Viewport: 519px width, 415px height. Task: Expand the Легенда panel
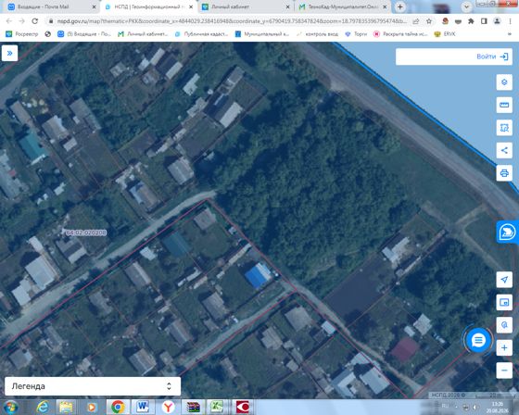click(x=93, y=386)
